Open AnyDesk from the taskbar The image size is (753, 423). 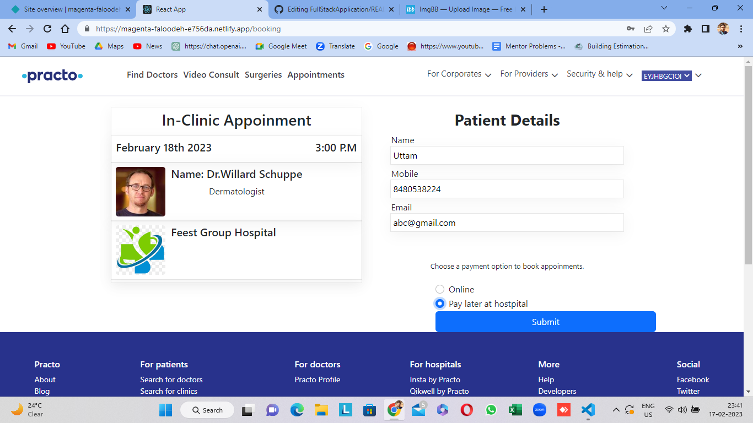563,410
